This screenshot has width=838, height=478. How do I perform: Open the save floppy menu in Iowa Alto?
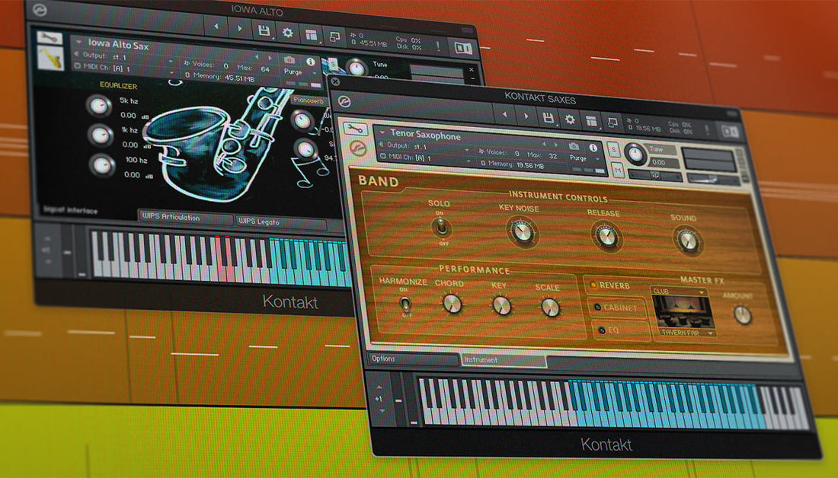pos(264,30)
